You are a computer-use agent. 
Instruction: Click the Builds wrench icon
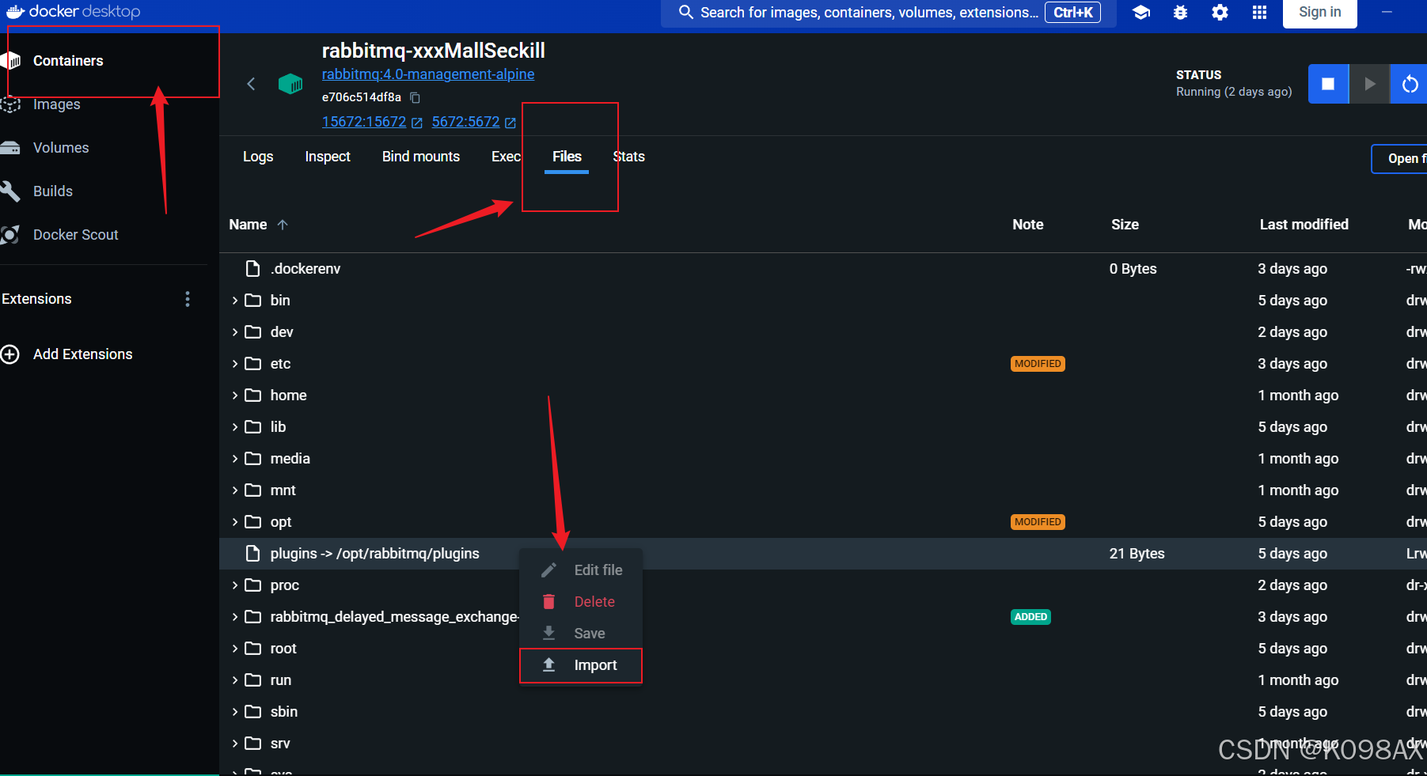pyautogui.click(x=10, y=191)
